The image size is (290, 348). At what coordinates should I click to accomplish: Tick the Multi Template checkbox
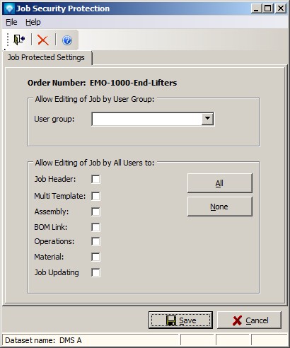pyautogui.click(x=95, y=196)
